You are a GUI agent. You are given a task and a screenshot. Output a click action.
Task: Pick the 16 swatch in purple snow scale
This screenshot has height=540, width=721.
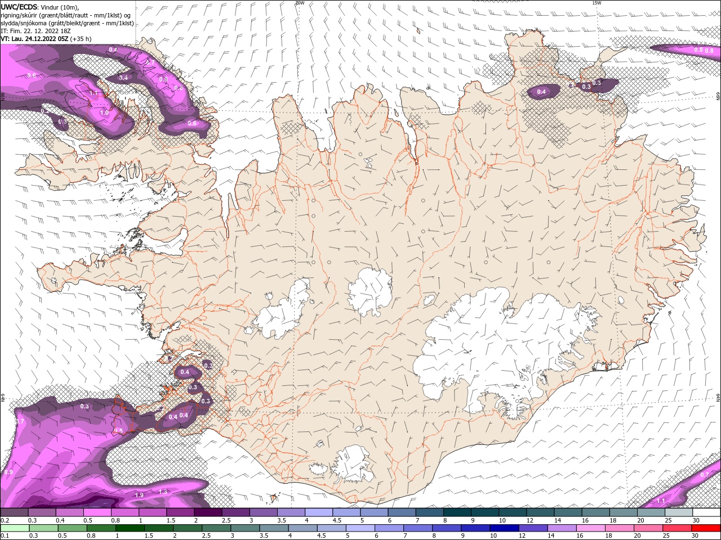pos(596,512)
